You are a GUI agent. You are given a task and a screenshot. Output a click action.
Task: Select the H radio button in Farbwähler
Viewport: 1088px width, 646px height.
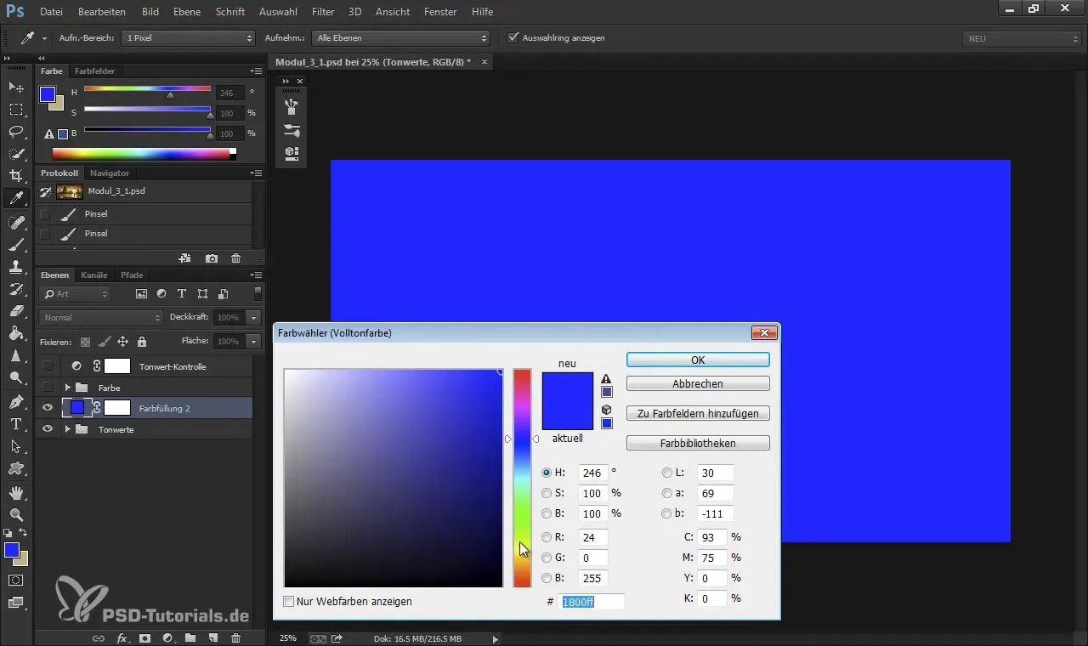[547, 473]
